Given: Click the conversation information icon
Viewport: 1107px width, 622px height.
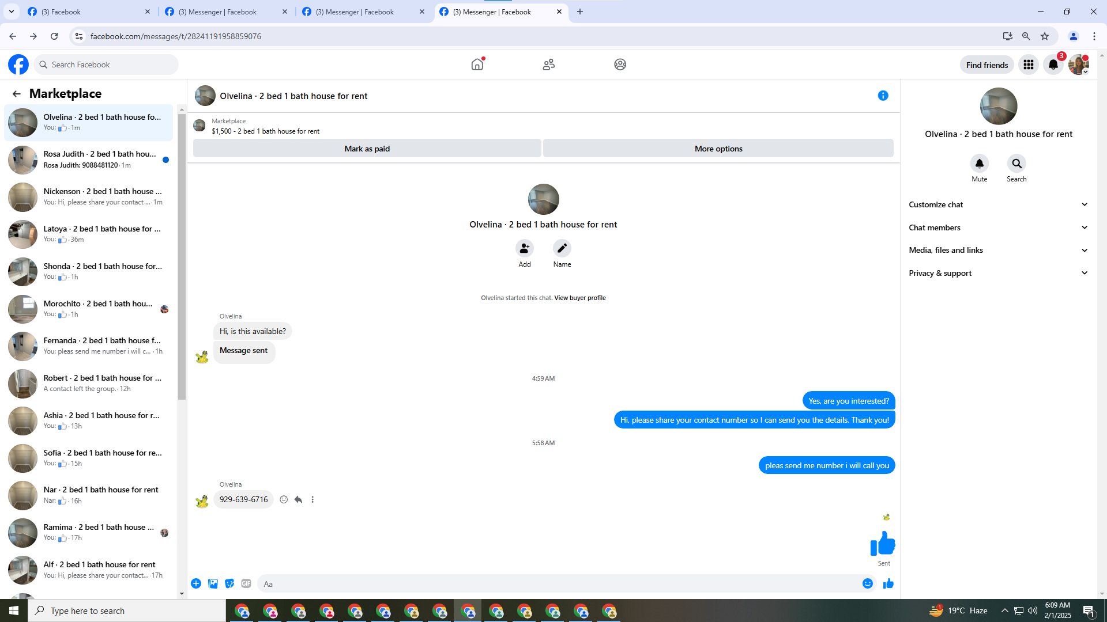Looking at the screenshot, I should point(883,96).
